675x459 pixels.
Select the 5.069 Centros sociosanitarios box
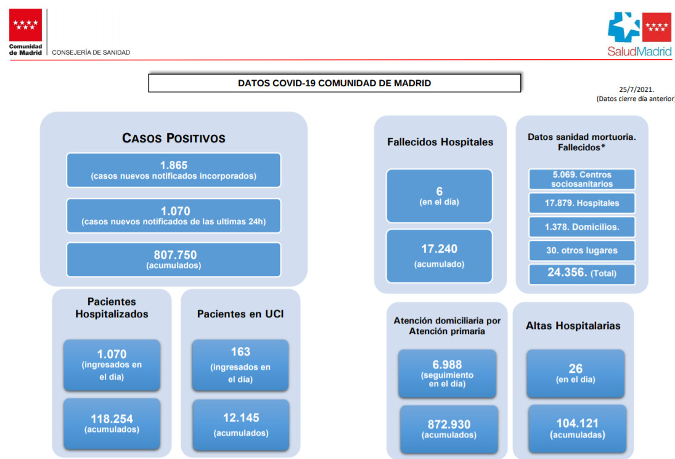click(x=582, y=179)
